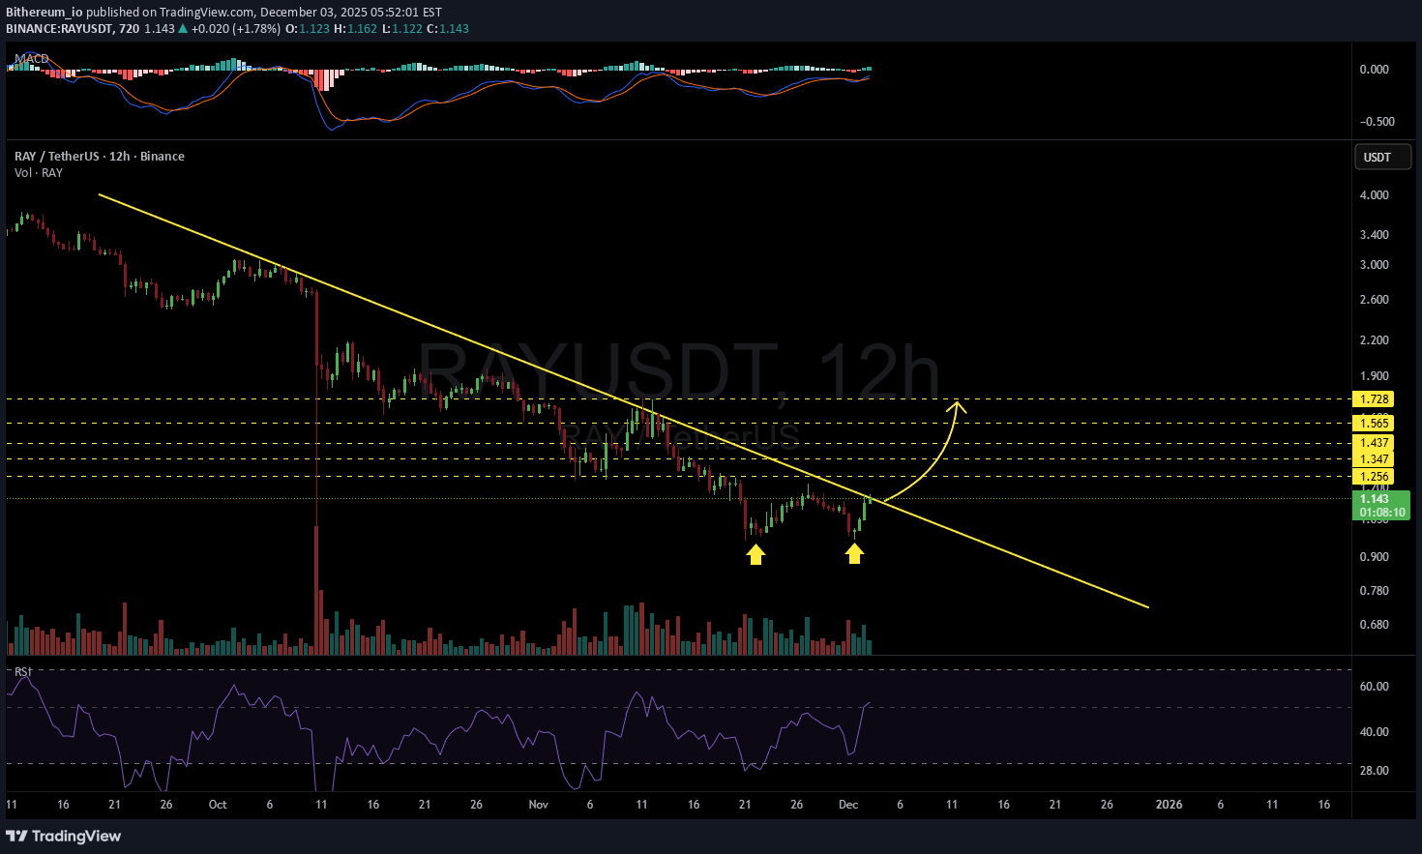Viewport: 1422px width, 854px height.
Task: Click the 2026 label on the time axis
Action: [1169, 805]
